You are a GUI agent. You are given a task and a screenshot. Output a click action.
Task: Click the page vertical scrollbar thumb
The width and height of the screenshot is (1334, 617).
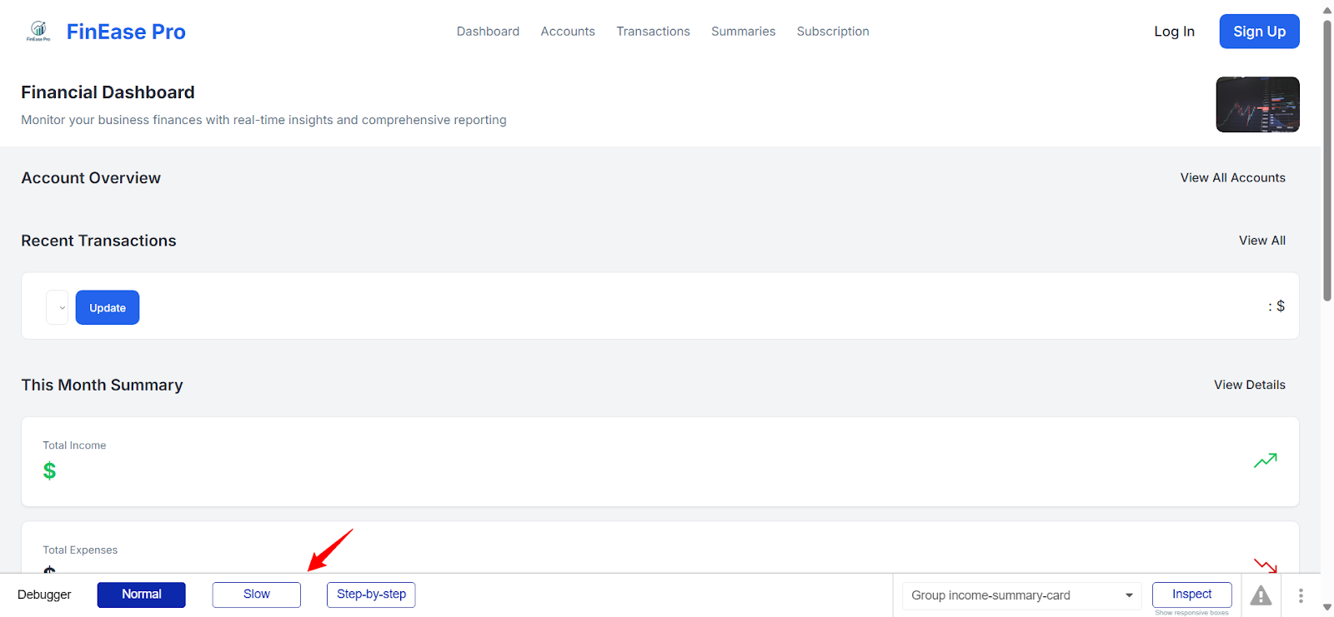pos(1327,160)
